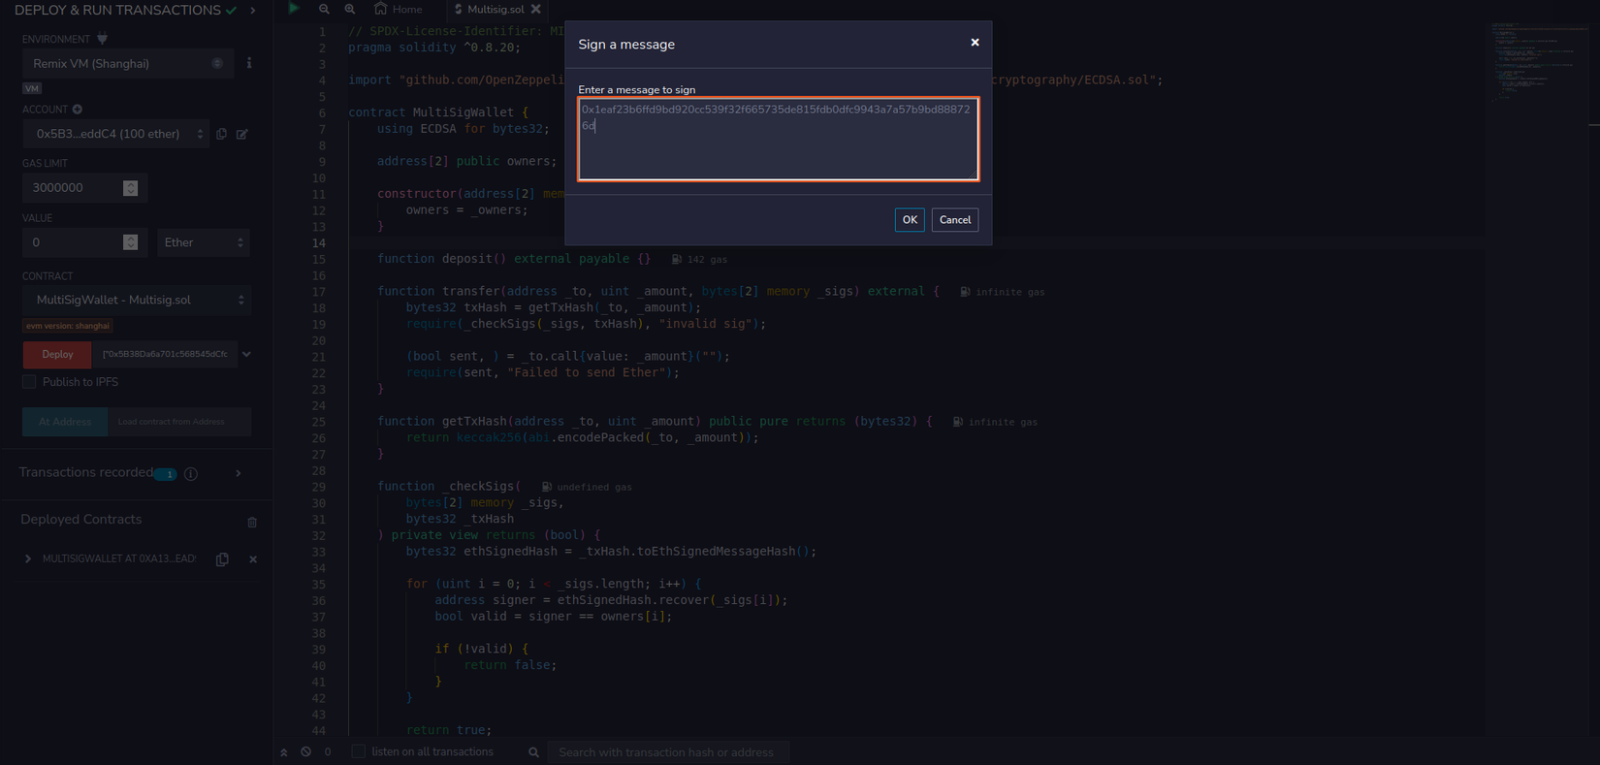Click the green Run script play icon
This screenshot has height=765, width=1600.
294,9
